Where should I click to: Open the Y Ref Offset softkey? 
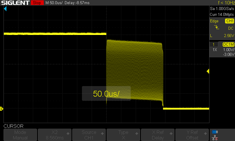pyautogui.click(x=192, y=135)
